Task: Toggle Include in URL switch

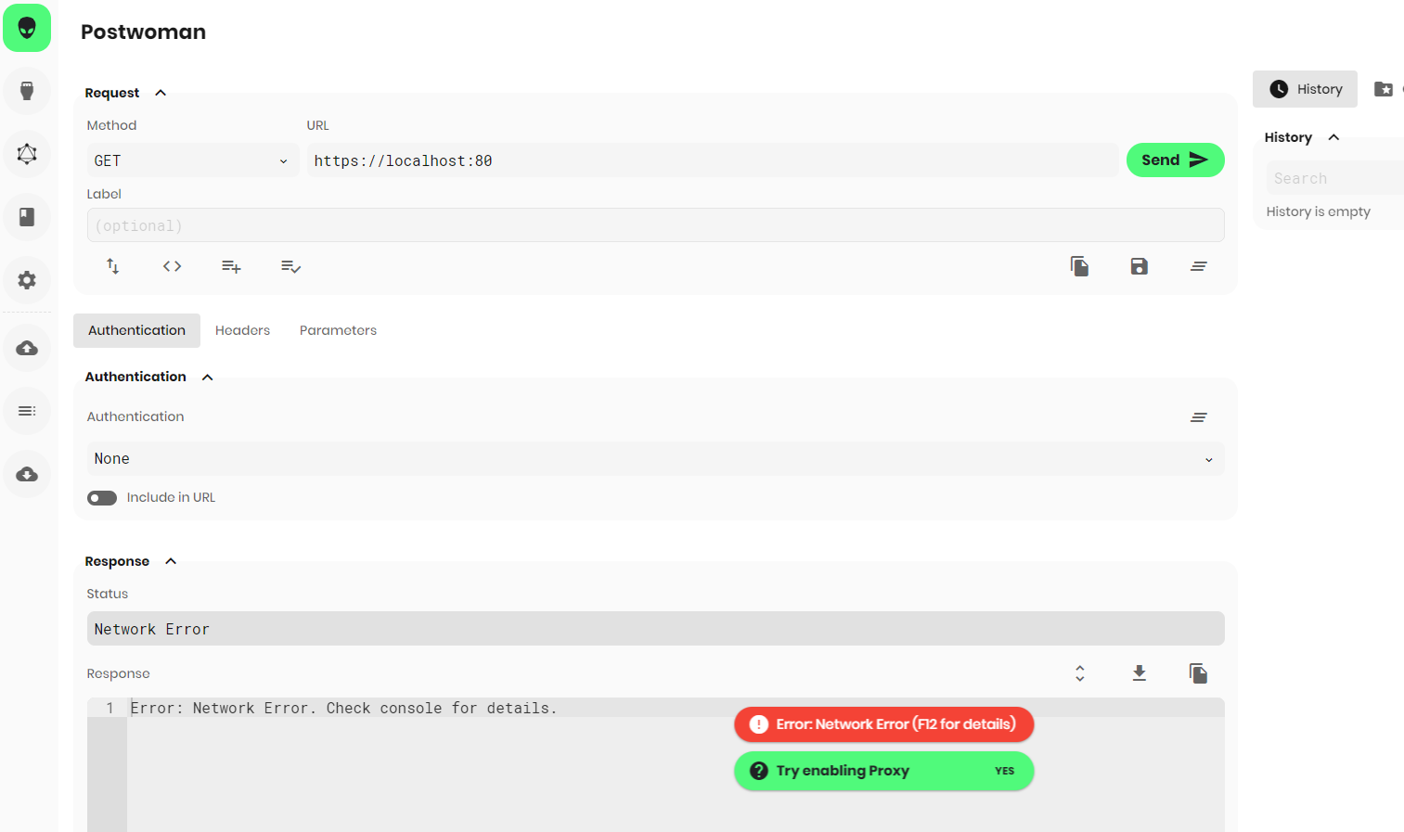Action: point(102,498)
